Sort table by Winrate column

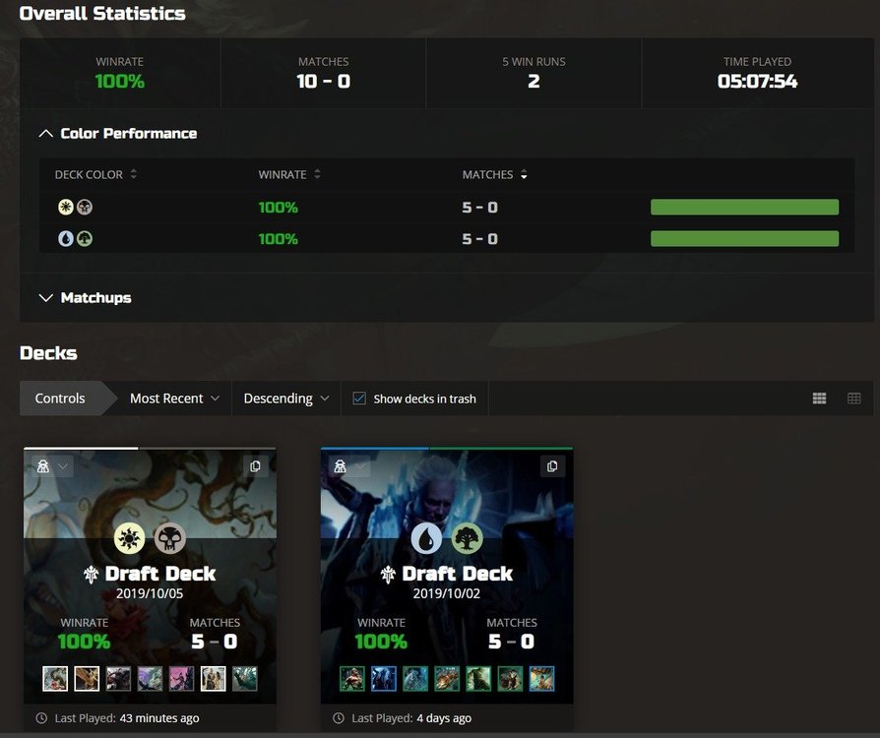point(289,174)
